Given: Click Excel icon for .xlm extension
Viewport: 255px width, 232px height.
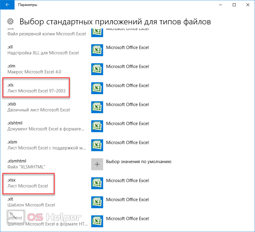Looking at the screenshot, I should point(97,69).
